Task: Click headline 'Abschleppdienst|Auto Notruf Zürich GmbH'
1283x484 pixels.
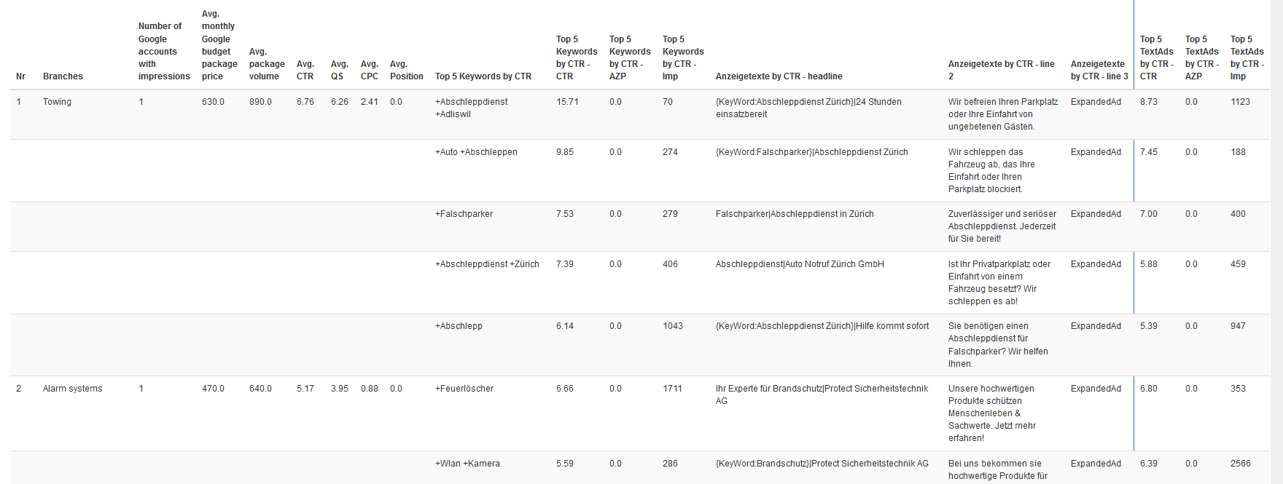Action: (800, 264)
